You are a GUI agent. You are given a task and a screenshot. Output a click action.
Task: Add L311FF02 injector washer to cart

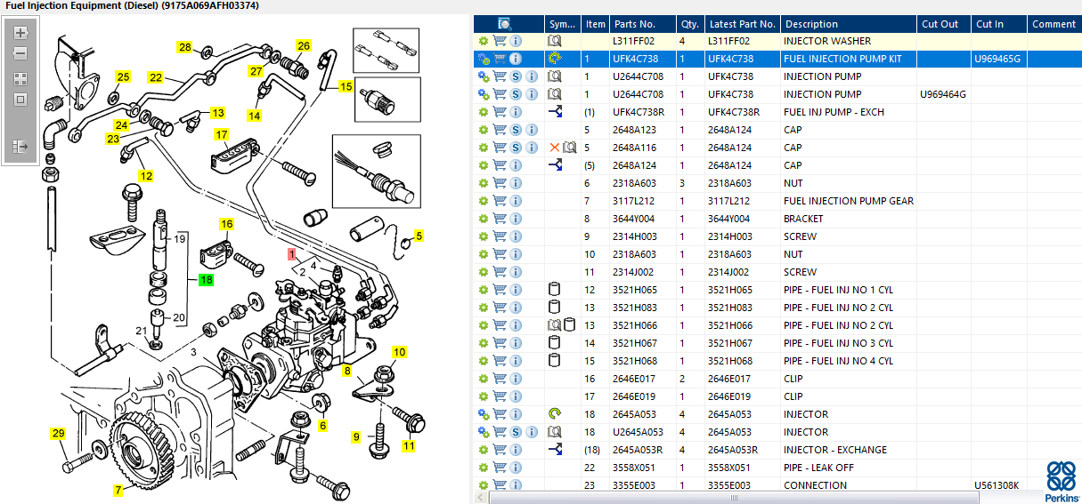coord(500,41)
